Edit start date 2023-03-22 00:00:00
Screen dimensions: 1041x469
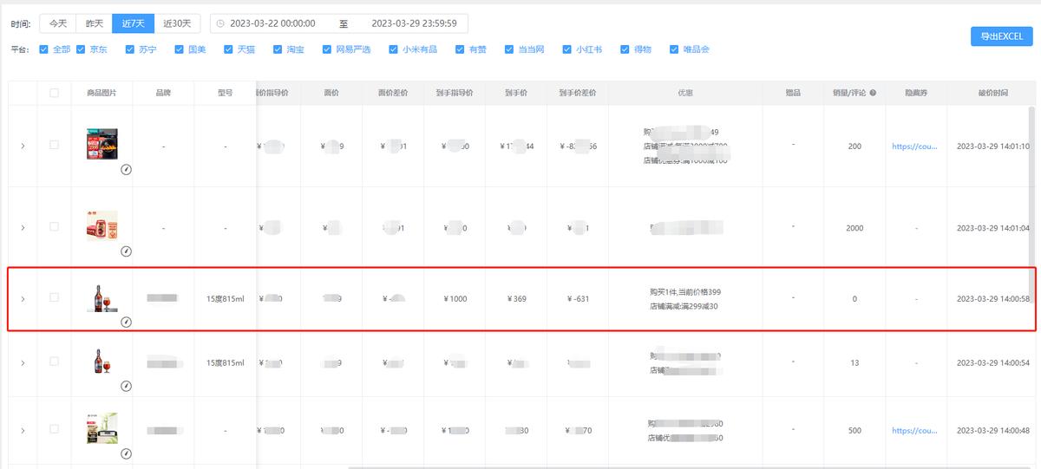(x=272, y=23)
